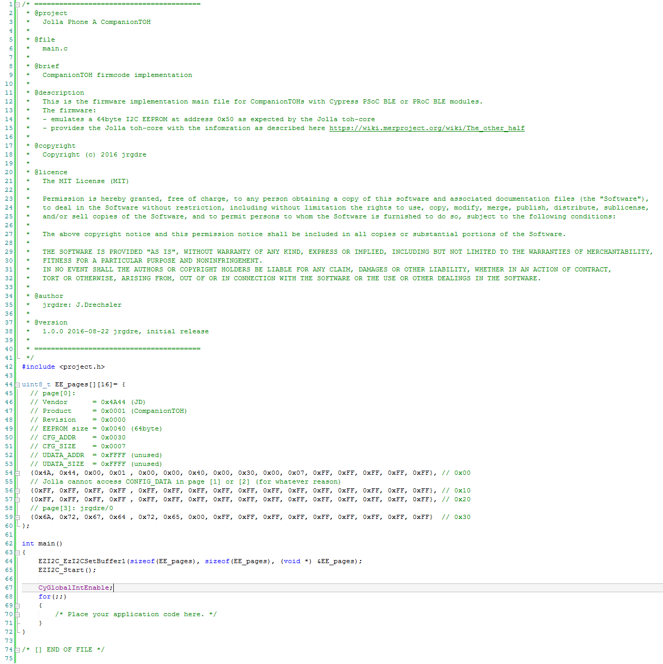663x664 pixels.
Task: Click the '// UDATA_SIZE = 0xFFFF (unused)' comment
Action: [96, 464]
